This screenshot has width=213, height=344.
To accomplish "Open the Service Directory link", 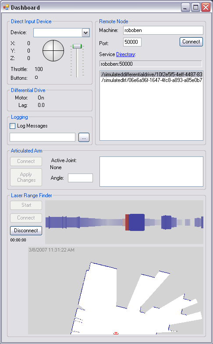I will click(x=125, y=54).
